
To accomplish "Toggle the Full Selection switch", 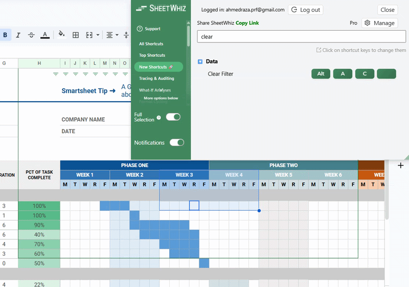I will click(173, 117).
